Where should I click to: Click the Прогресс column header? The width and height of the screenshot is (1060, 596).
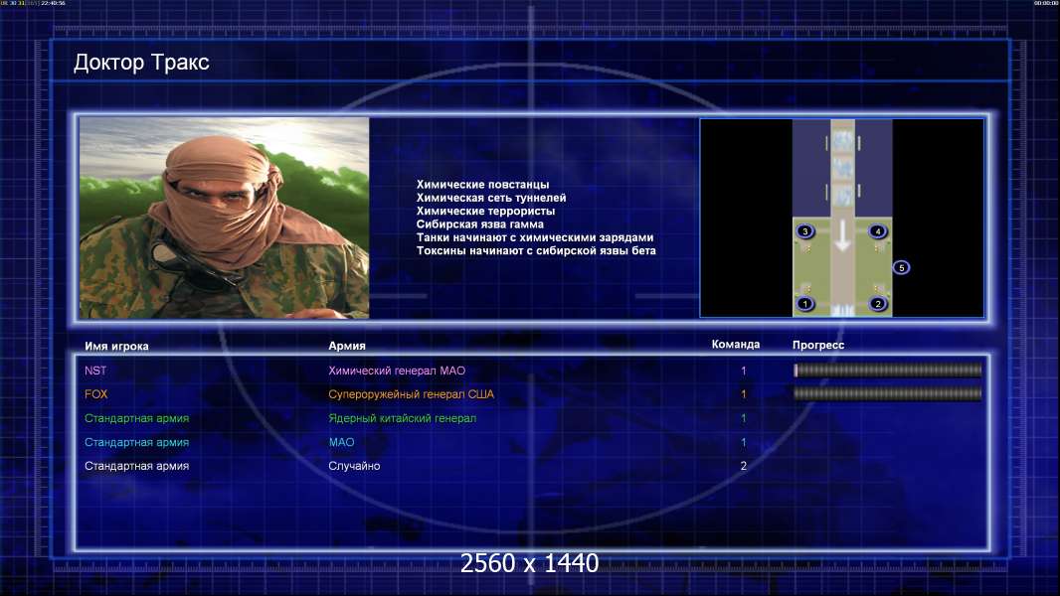[818, 345]
